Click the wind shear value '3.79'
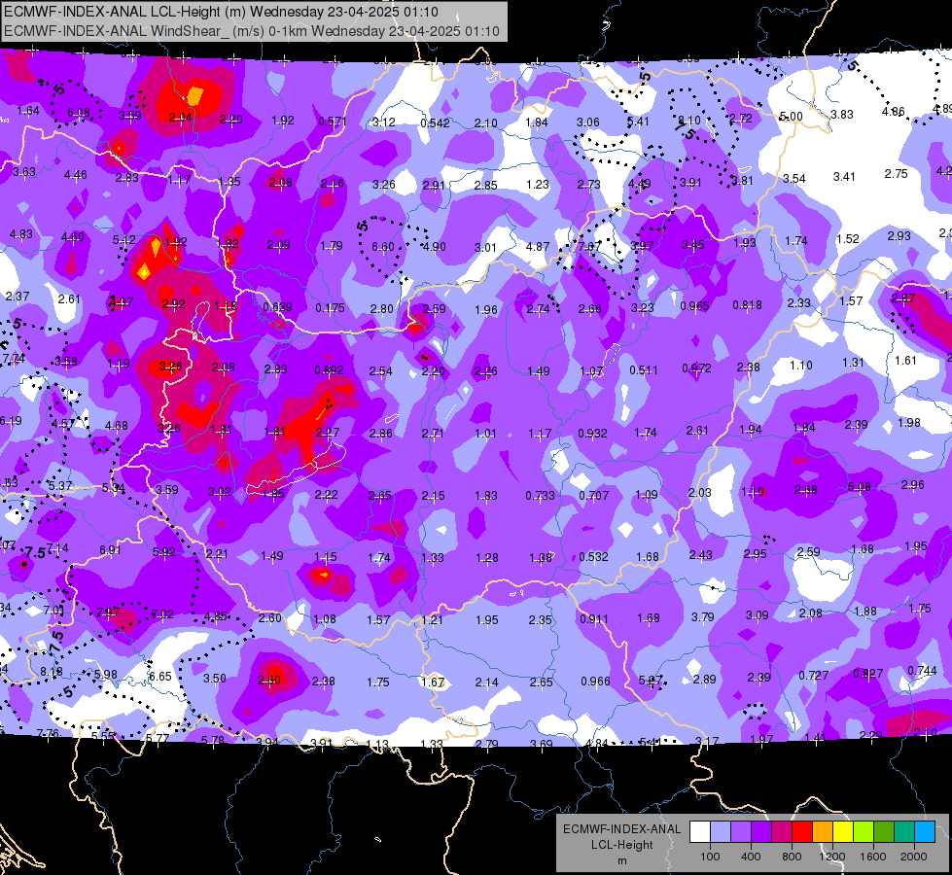 coord(703,617)
